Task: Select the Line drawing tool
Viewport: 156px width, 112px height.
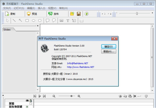Action: click(14, 21)
